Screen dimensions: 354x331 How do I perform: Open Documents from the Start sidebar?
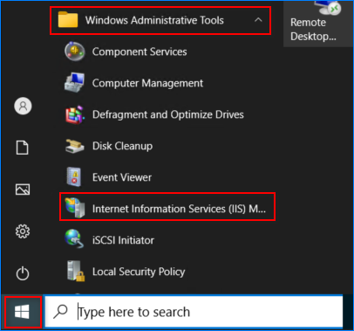[x=23, y=148]
